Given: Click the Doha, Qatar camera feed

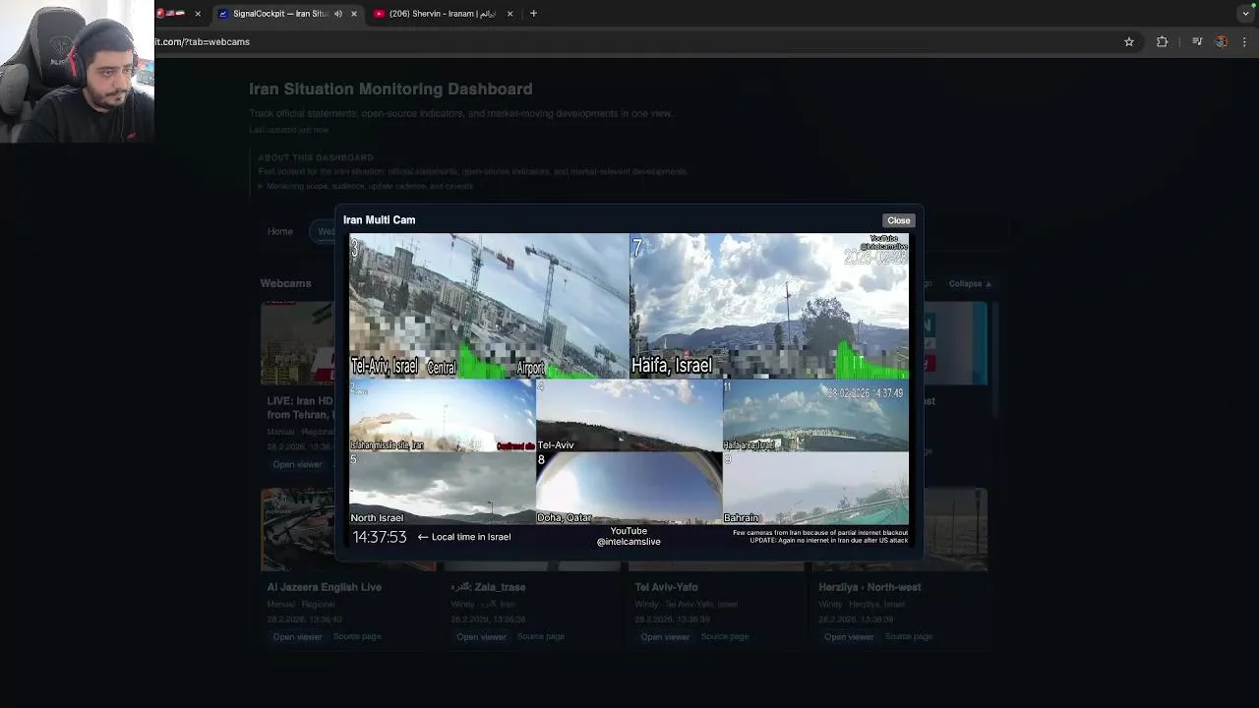Looking at the screenshot, I should click(x=629, y=488).
